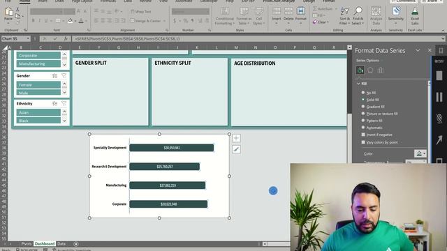Click the Paste clipboard icon
Viewport: 447px width, 251px height.
coord(8,13)
